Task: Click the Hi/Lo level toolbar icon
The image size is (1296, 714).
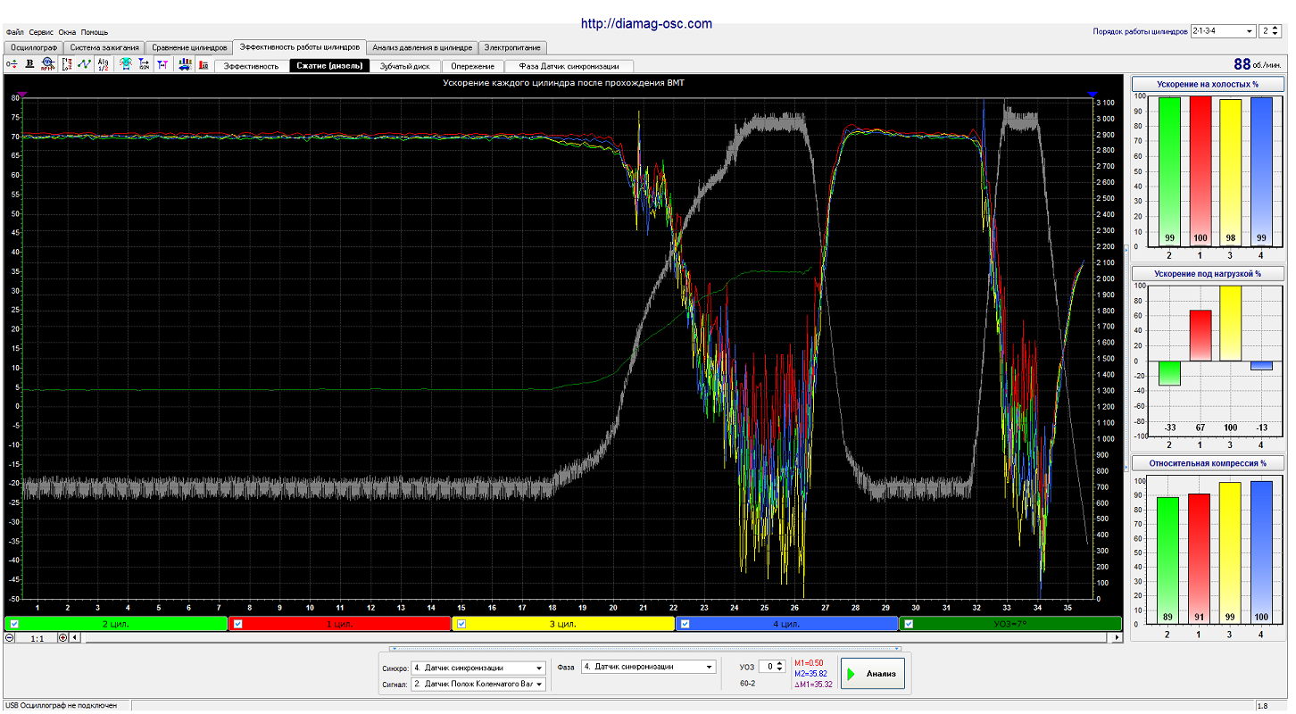Action: pyautogui.click(x=68, y=64)
